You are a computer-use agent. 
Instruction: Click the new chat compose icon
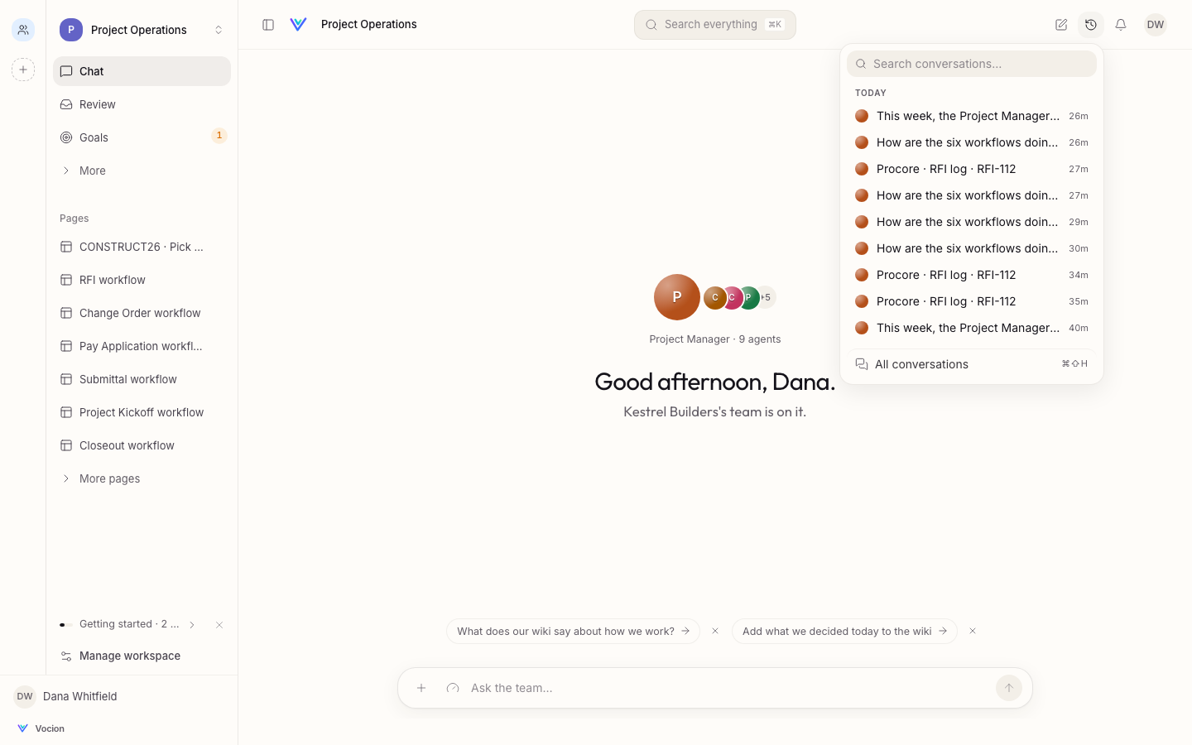pyautogui.click(x=1061, y=25)
